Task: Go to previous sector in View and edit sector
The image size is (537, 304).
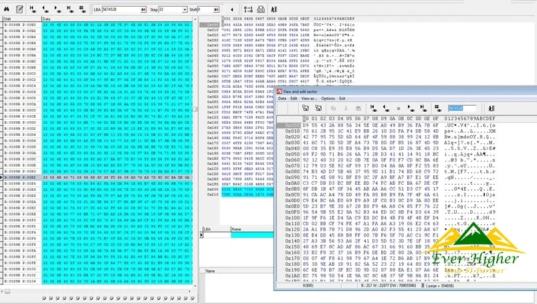Action: pyautogui.click(x=386, y=108)
